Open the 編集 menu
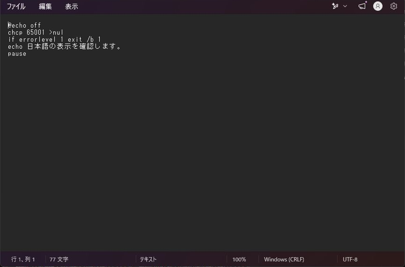Viewport: 405px width, 267px height. (45, 7)
